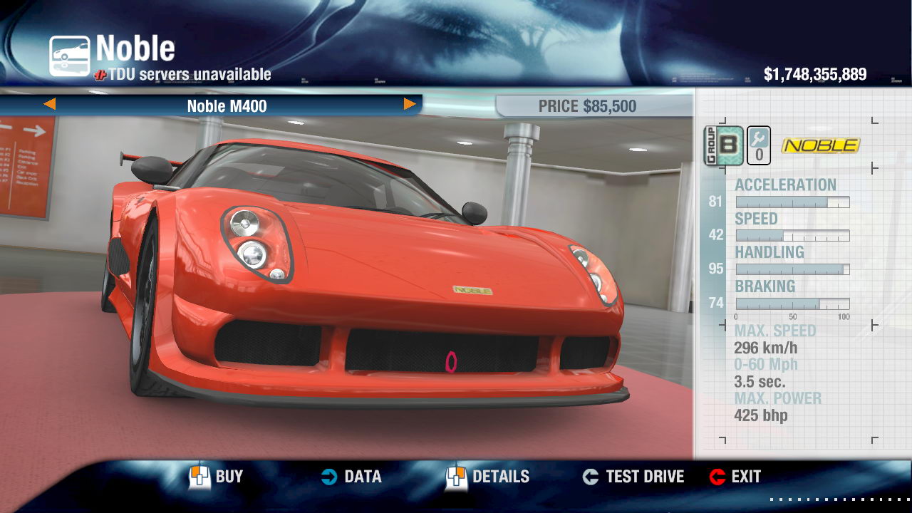Select the next car with the right arrow
Screen dimensions: 912x513
(410, 105)
